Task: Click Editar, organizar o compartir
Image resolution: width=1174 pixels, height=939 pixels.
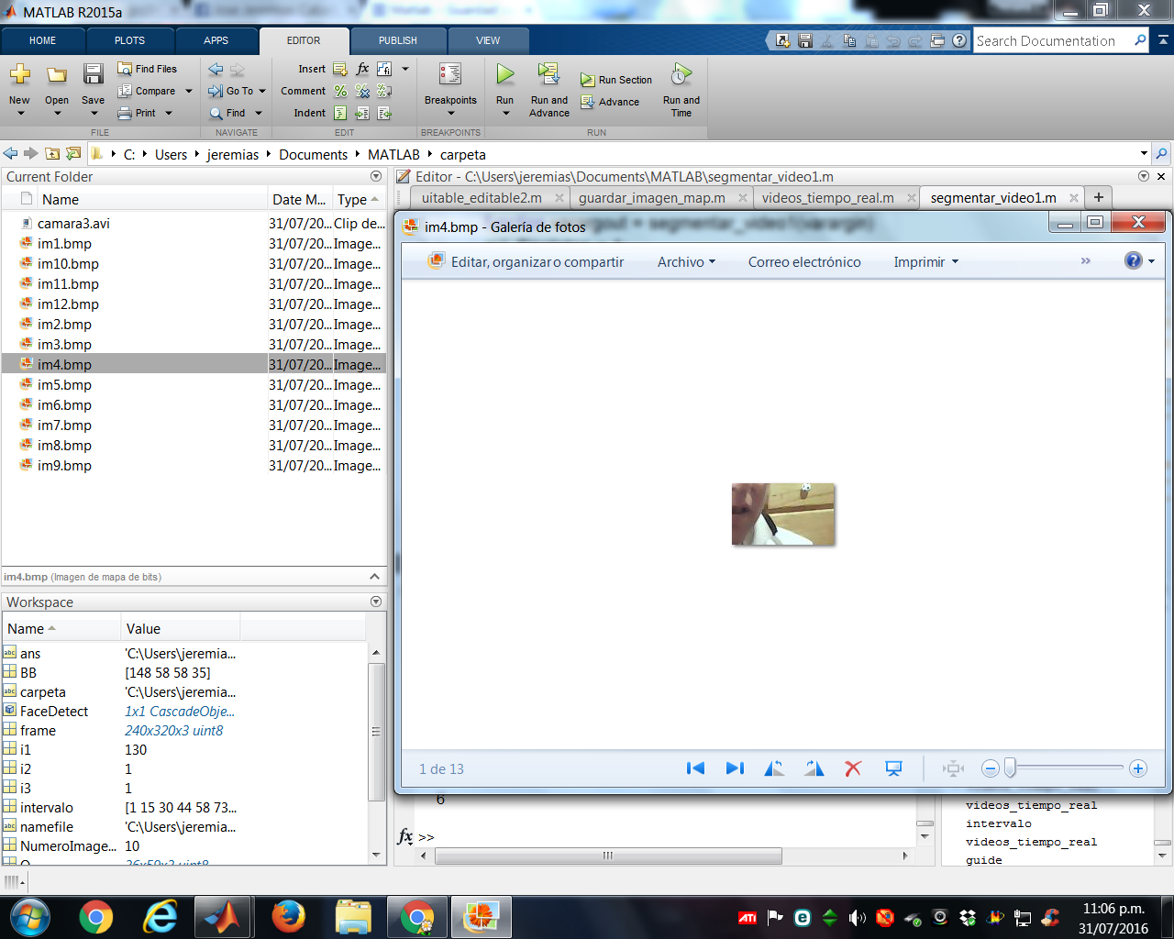Action: [x=526, y=262]
